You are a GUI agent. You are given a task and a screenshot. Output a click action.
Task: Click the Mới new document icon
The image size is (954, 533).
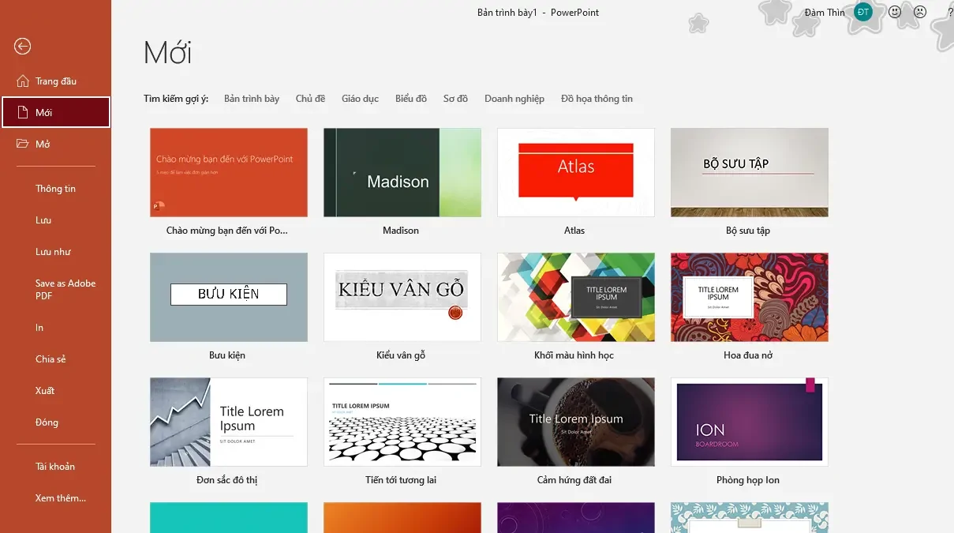[x=22, y=112]
